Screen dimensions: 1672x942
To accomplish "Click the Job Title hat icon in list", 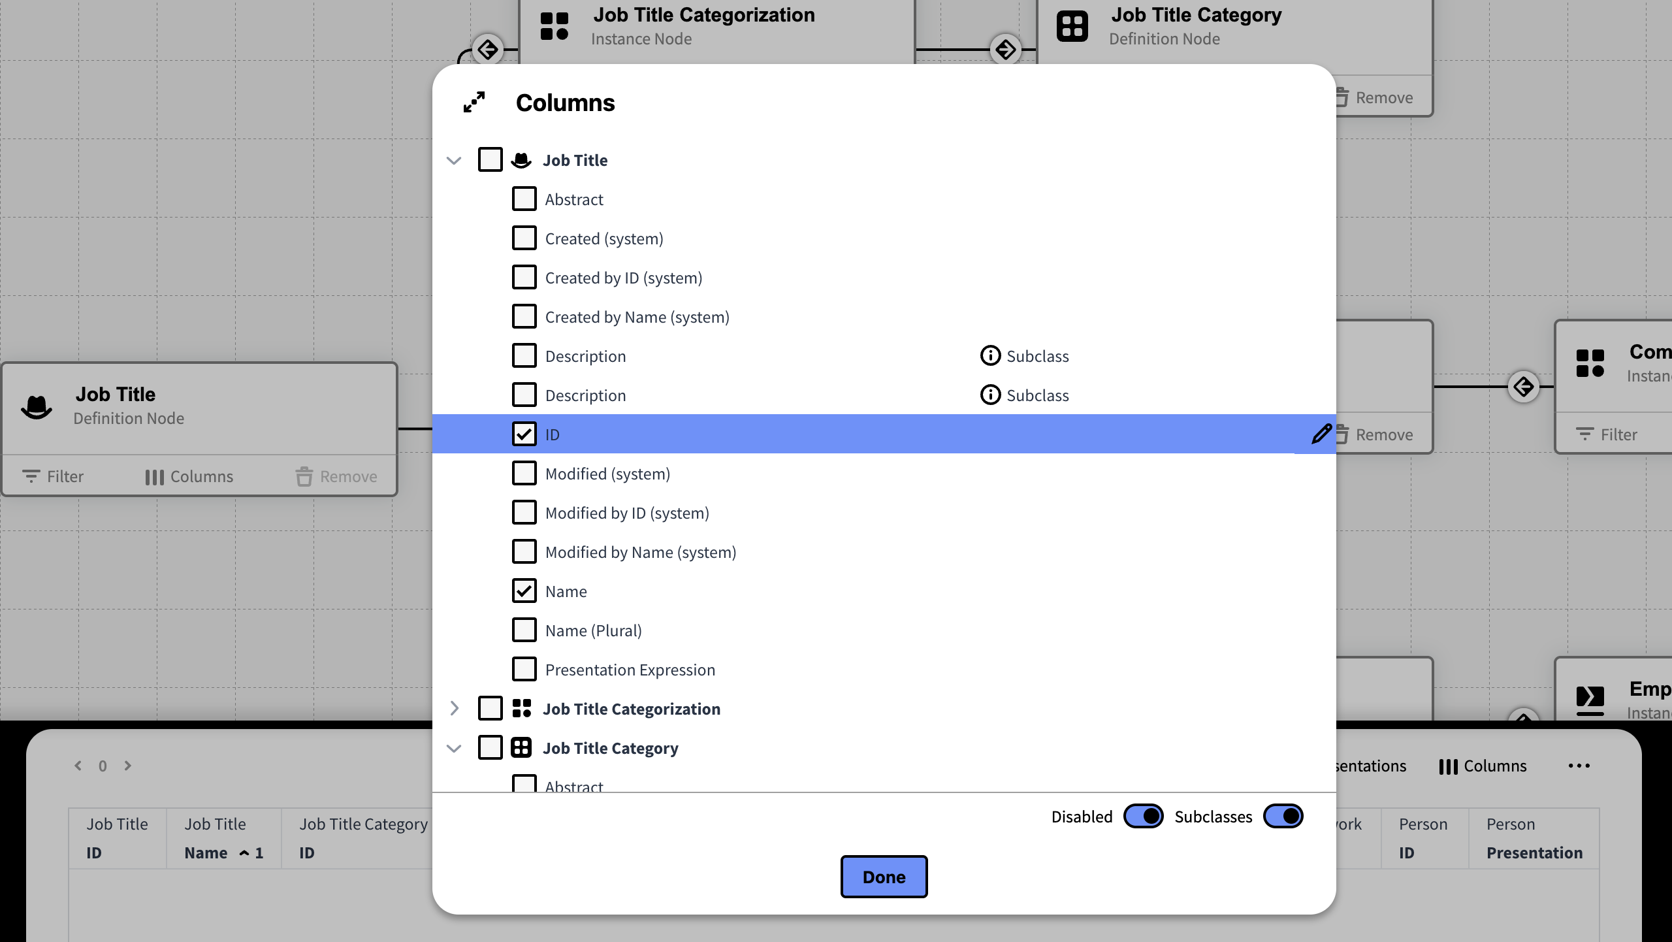I will [x=521, y=160].
